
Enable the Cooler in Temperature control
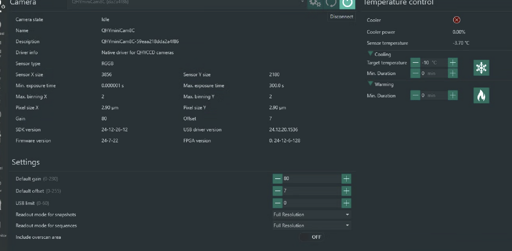[456, 19]
